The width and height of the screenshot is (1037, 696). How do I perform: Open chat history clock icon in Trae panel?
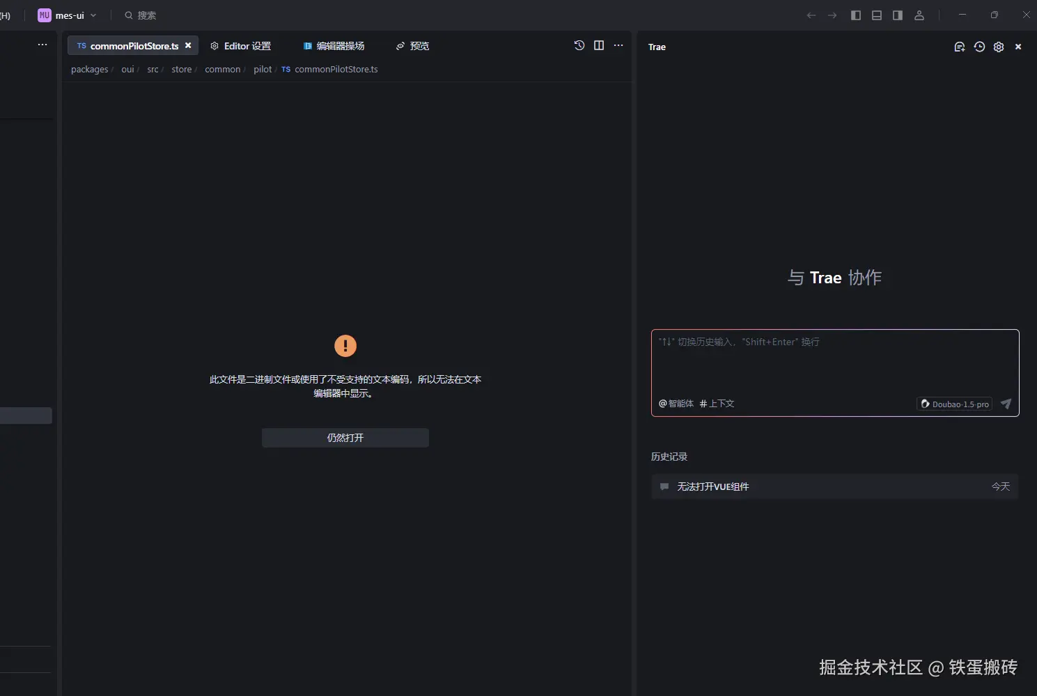979,47
